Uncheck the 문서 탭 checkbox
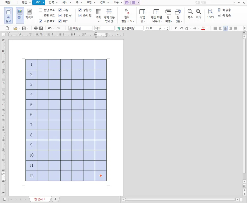This screenshot has width=247, height=203. tap(80, 15)
